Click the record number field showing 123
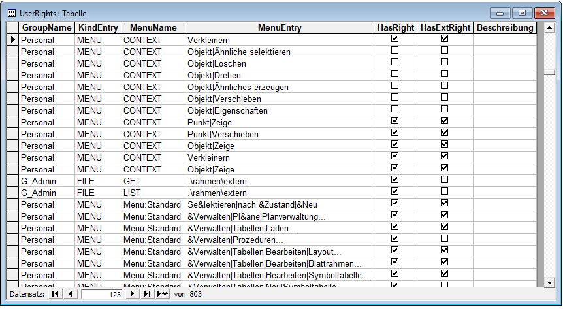This screenshot has width=563, height=309. click(101, 295)
